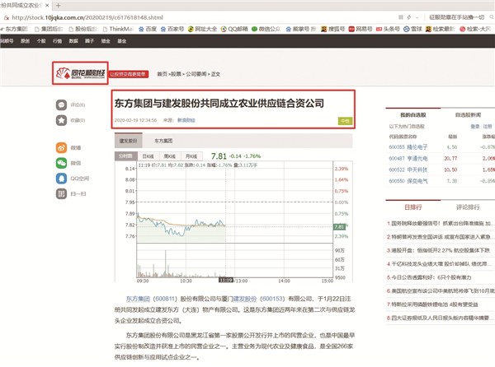Open stock 600487 亨通光电
Screen dimensions: 495x367
point(408,158)
